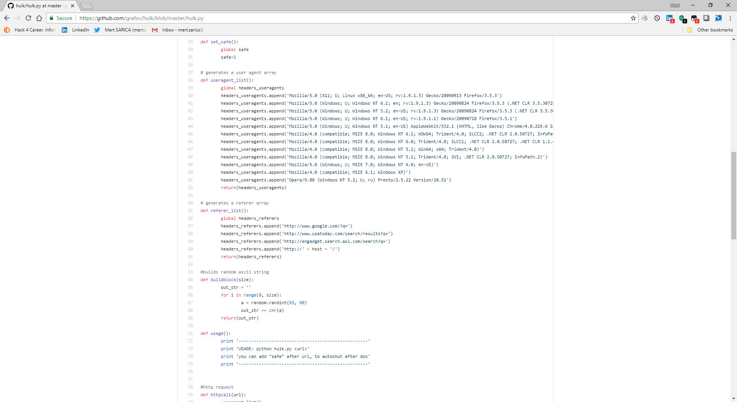Click the 'out_str += chr(a)' line
Image resolution: width=737 pixels, height=402 pixels.
pos(263,310)
